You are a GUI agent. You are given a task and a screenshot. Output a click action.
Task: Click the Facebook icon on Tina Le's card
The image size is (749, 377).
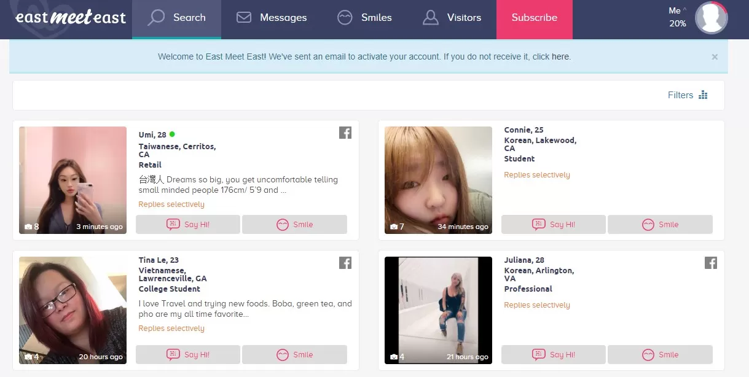(x=345, y=263)
